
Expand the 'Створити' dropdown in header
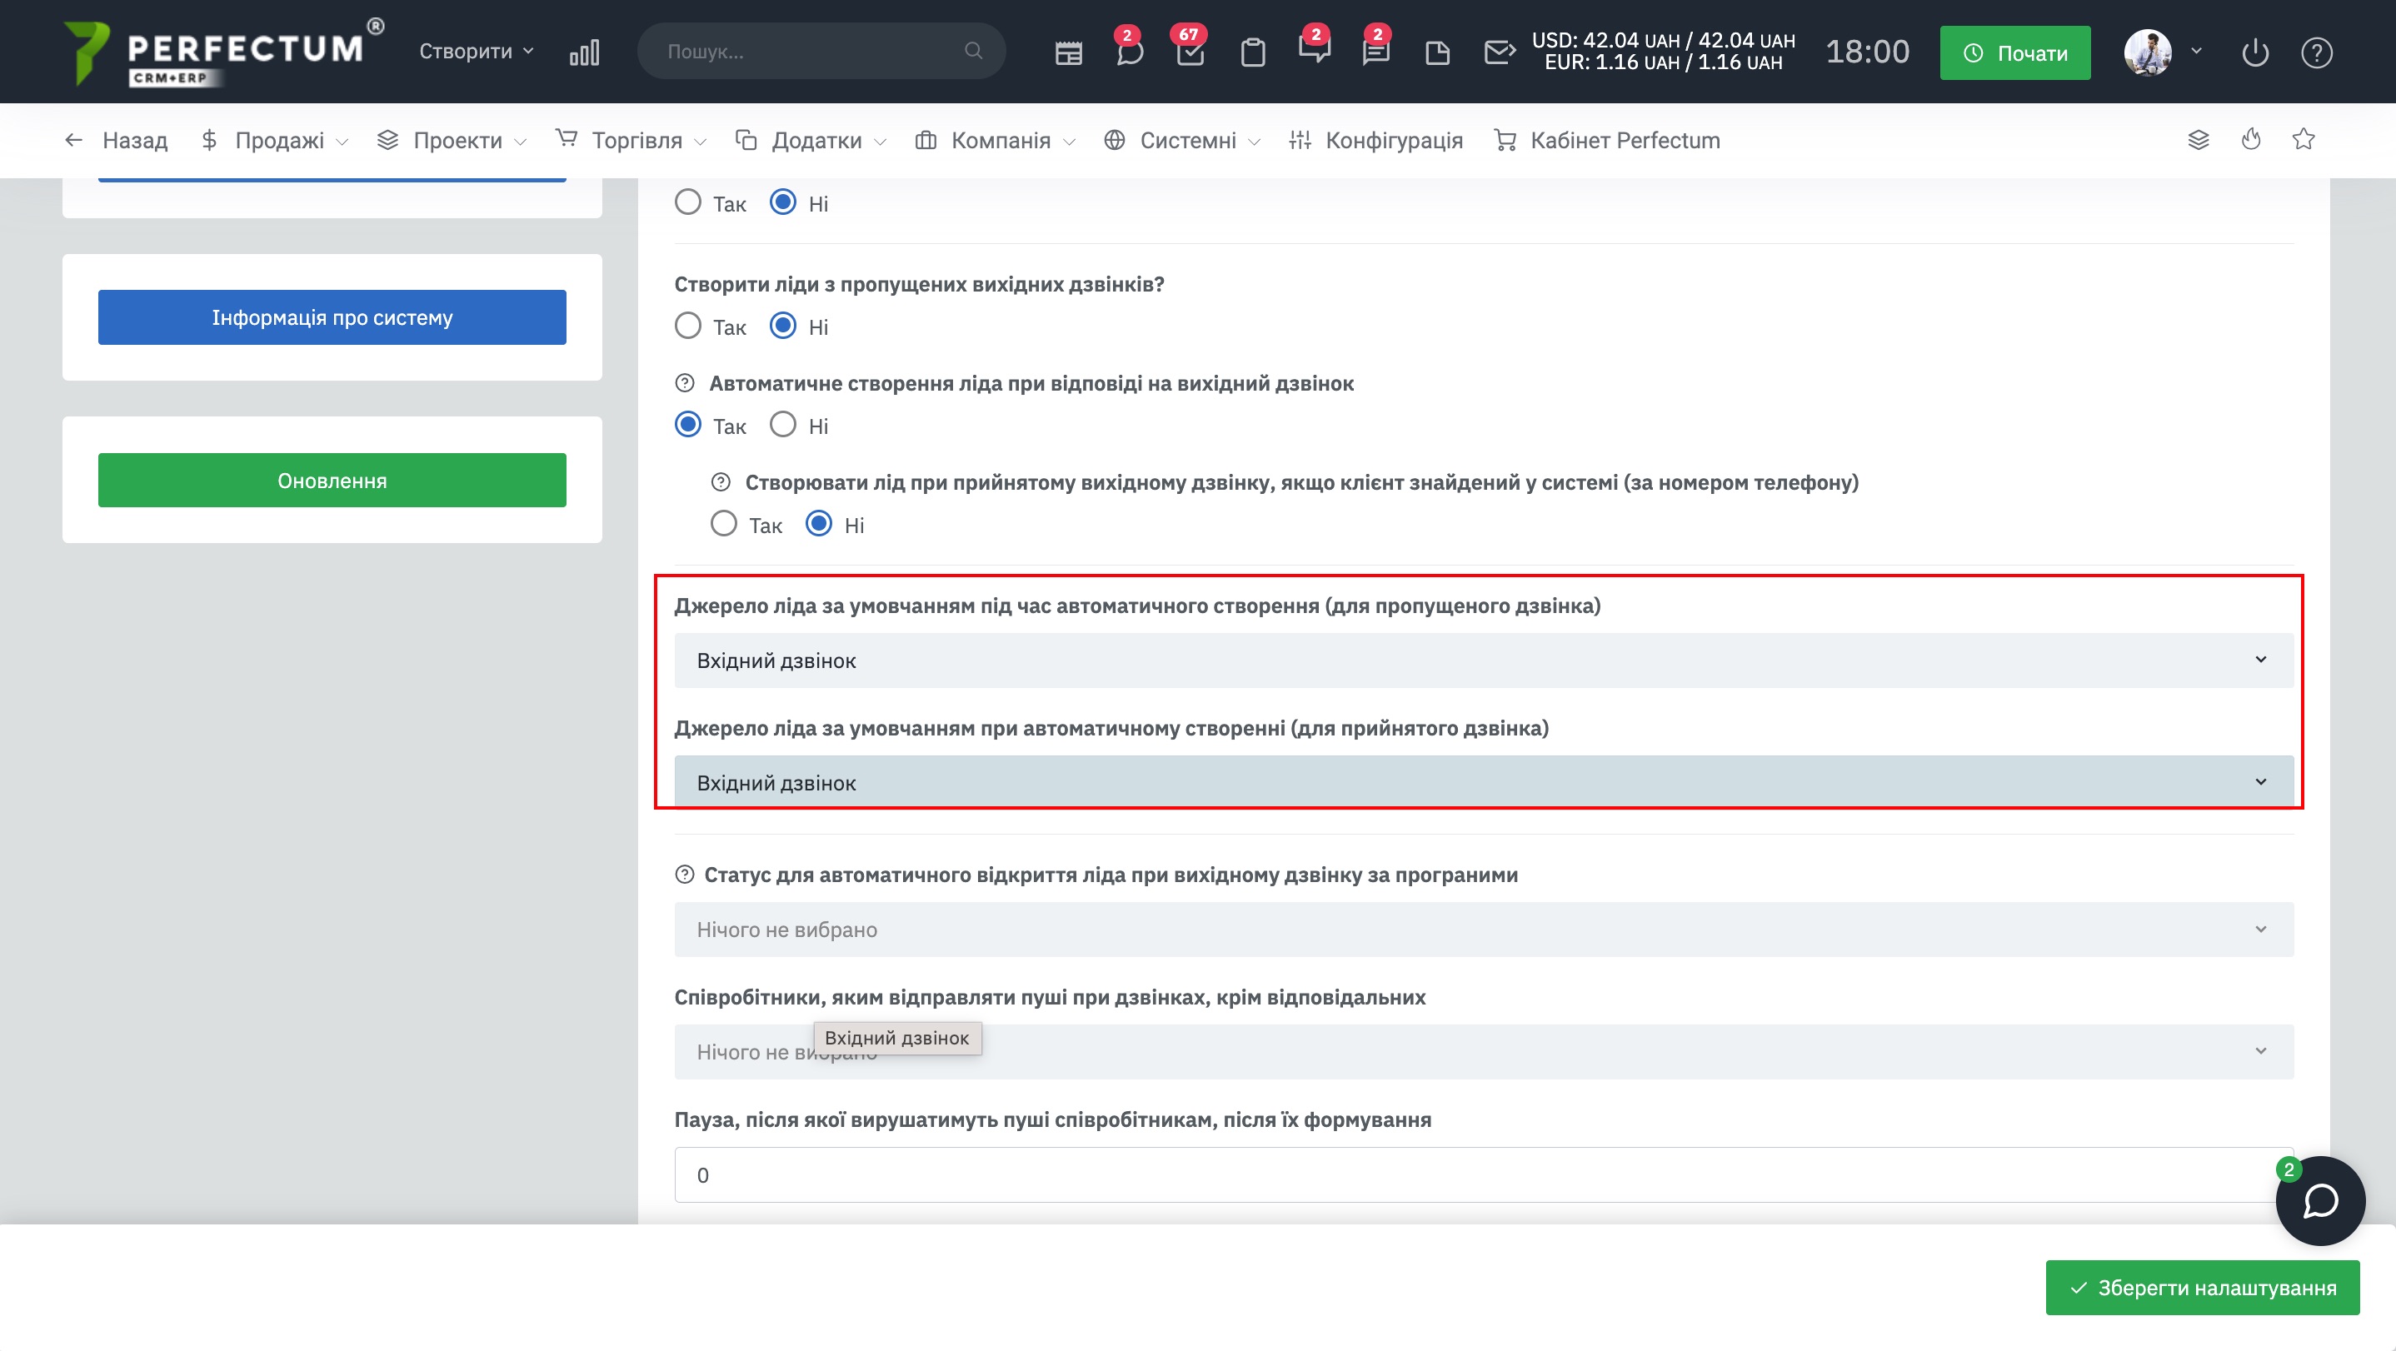[x=476, y=51]
